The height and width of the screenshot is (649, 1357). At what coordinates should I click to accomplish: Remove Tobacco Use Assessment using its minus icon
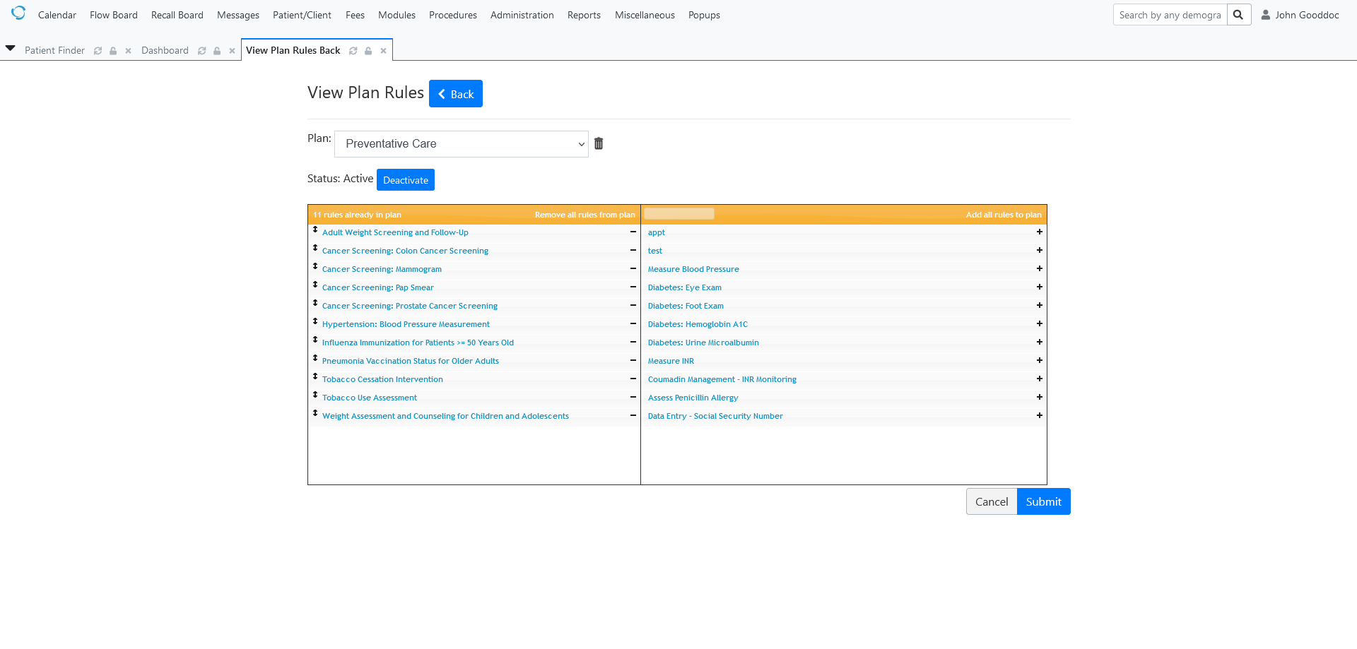(x=633, y=397)
